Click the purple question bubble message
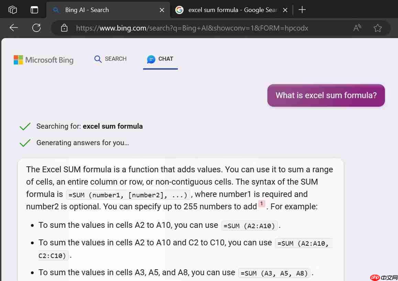Screen dimensions: 398x281 (x=325, y=95)
